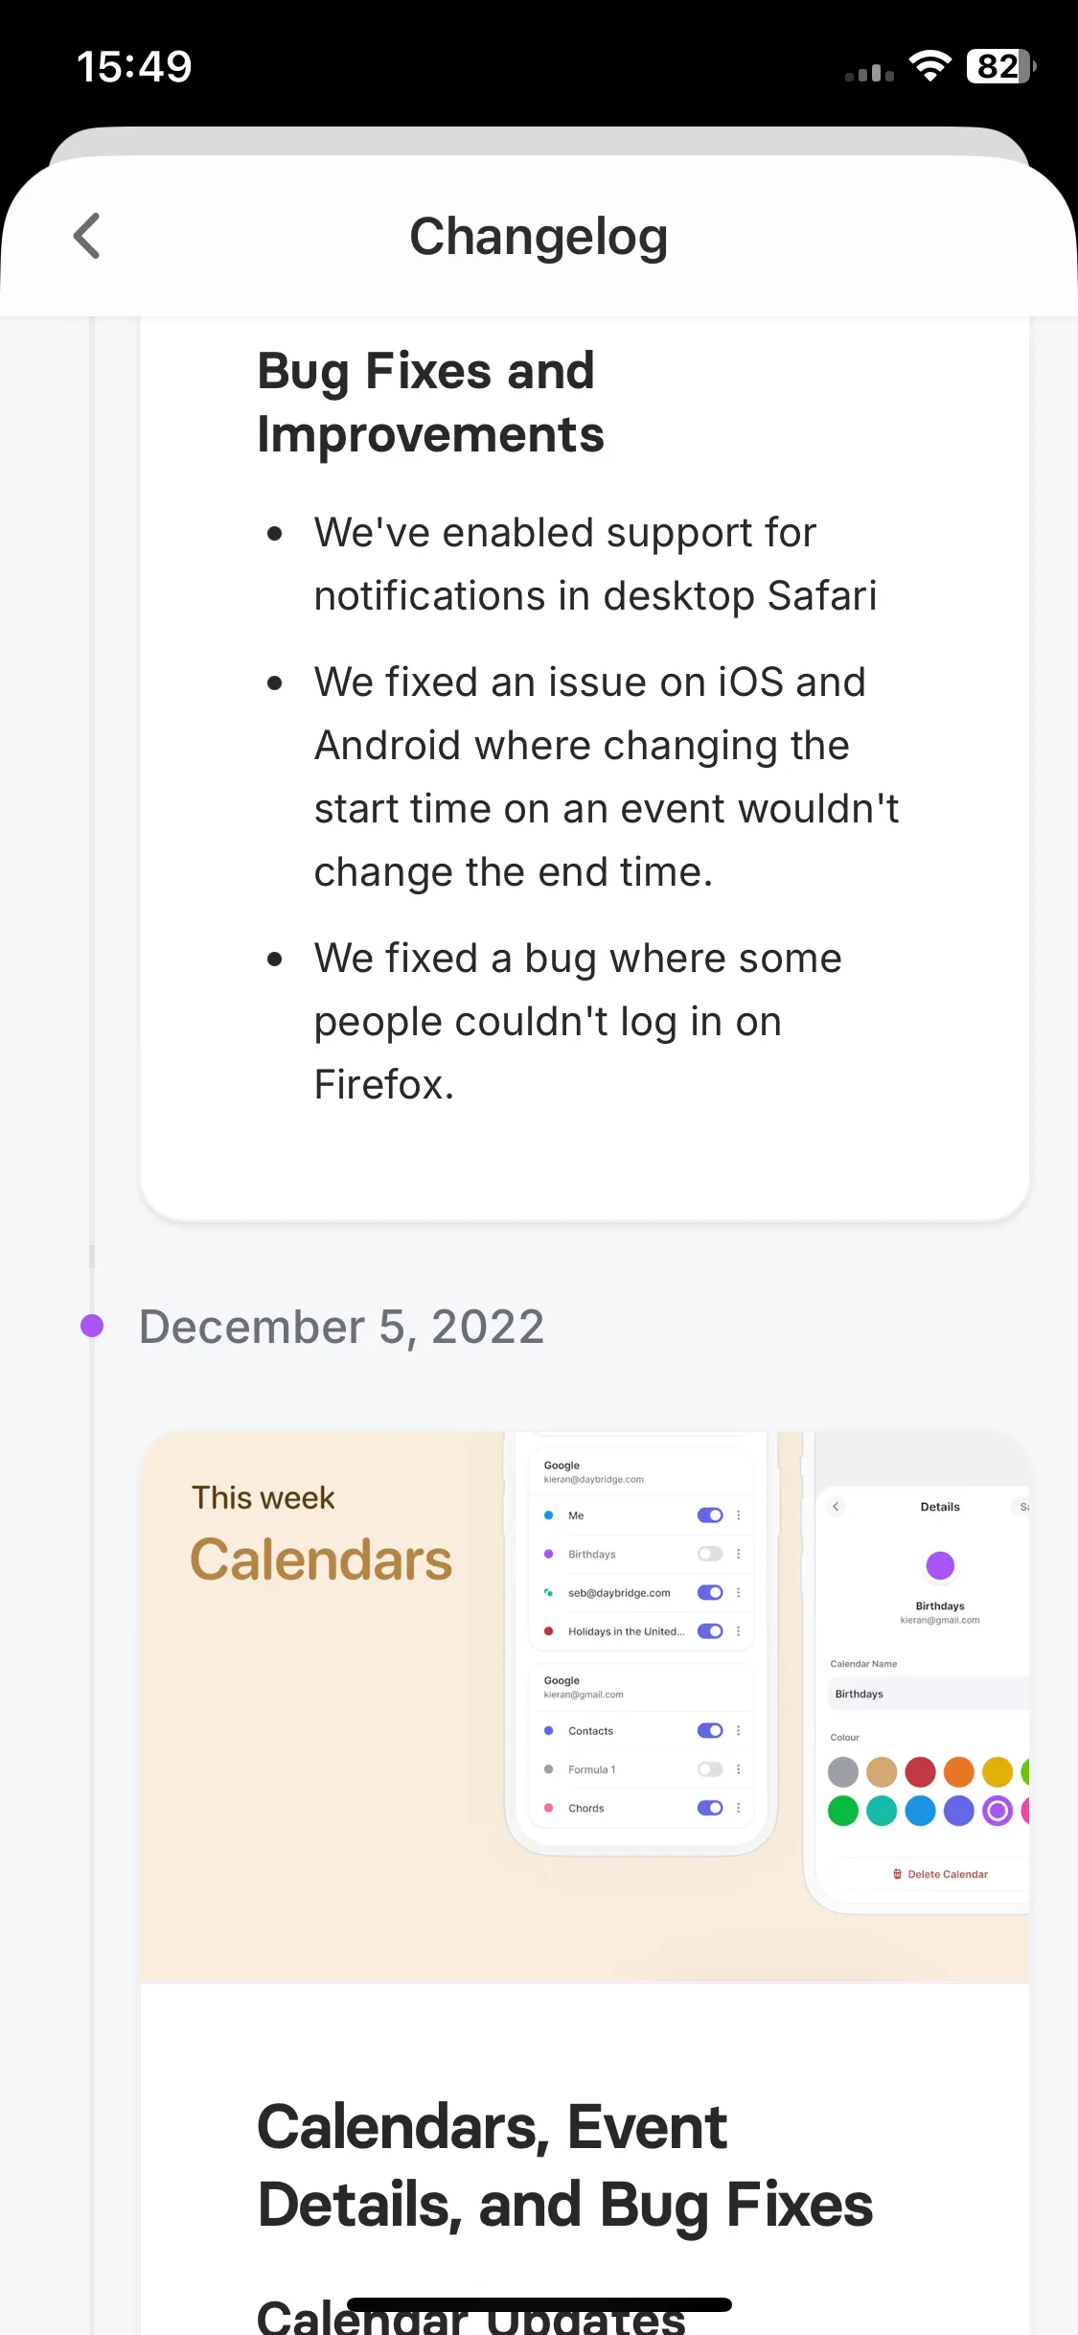Tap the back chevron beside Changelog
The width and height of the screenshot is (1078, 2335).
(x=87, y=236)
